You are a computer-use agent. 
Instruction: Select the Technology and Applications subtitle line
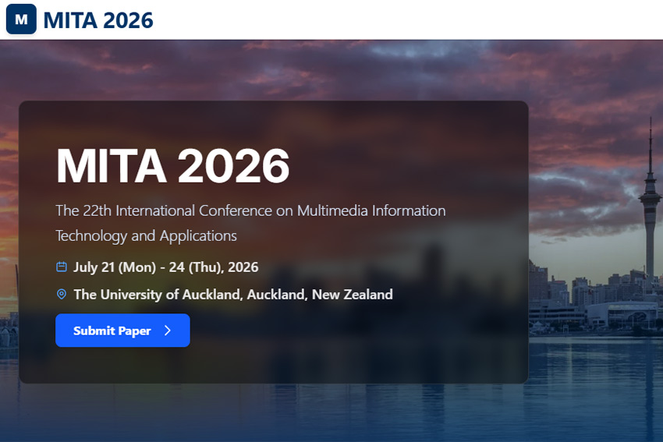[x=147, y=235]
